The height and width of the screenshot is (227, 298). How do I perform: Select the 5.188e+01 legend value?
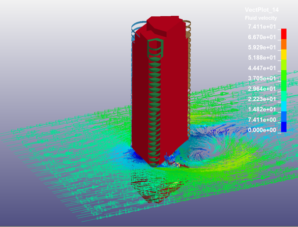262,57
